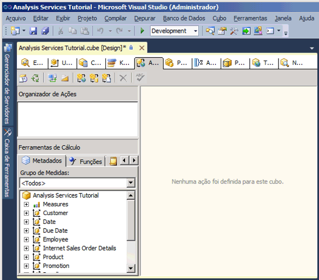Open the Caixa de Ferramentas side panel
319x280 pixels.
coord(8,163)
